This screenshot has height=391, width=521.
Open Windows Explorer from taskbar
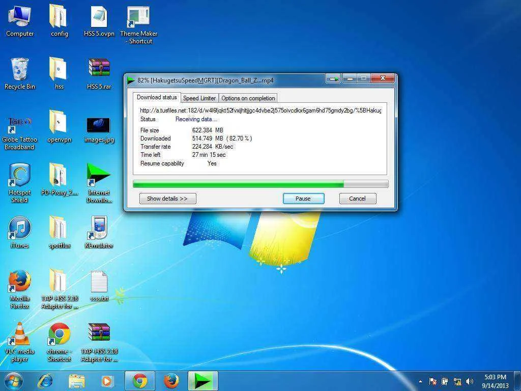(76, 381)
